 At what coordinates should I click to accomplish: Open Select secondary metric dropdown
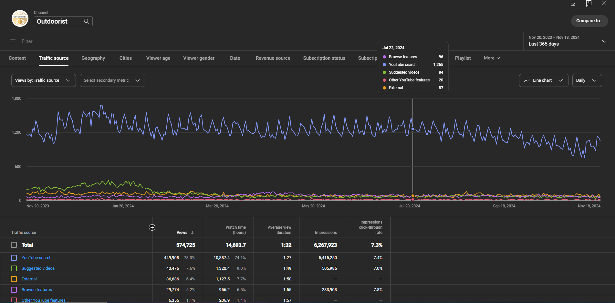(112, 80)
